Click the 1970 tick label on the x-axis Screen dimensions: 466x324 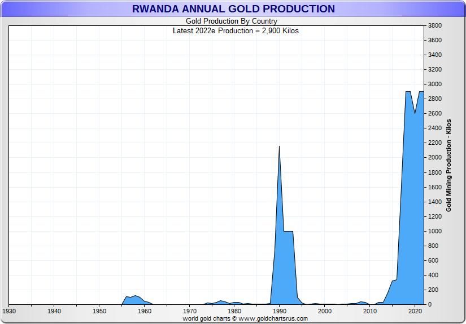point(189,311)
